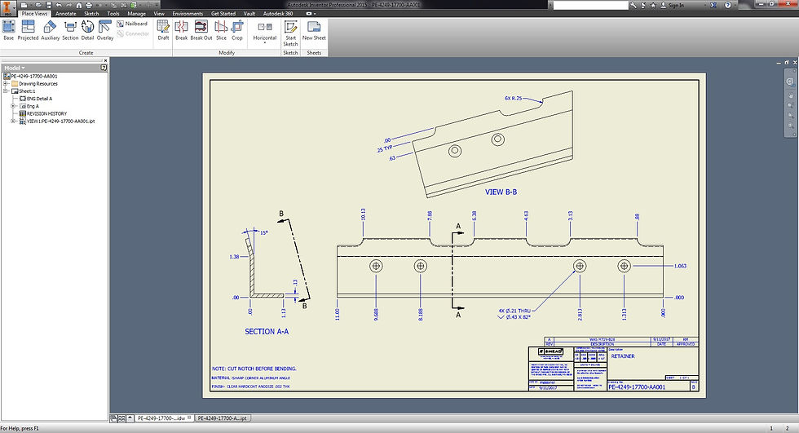Screen dimensions: 799x433
Task: Open the Environments ribbon tab
Action: tap(188, 14)
